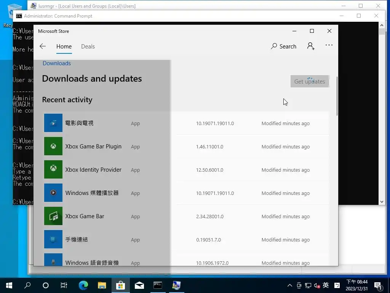Click version 1.46.11001.0 text
Image resolution: width=390 pixels, height=293 pixels.
[210, 147]
